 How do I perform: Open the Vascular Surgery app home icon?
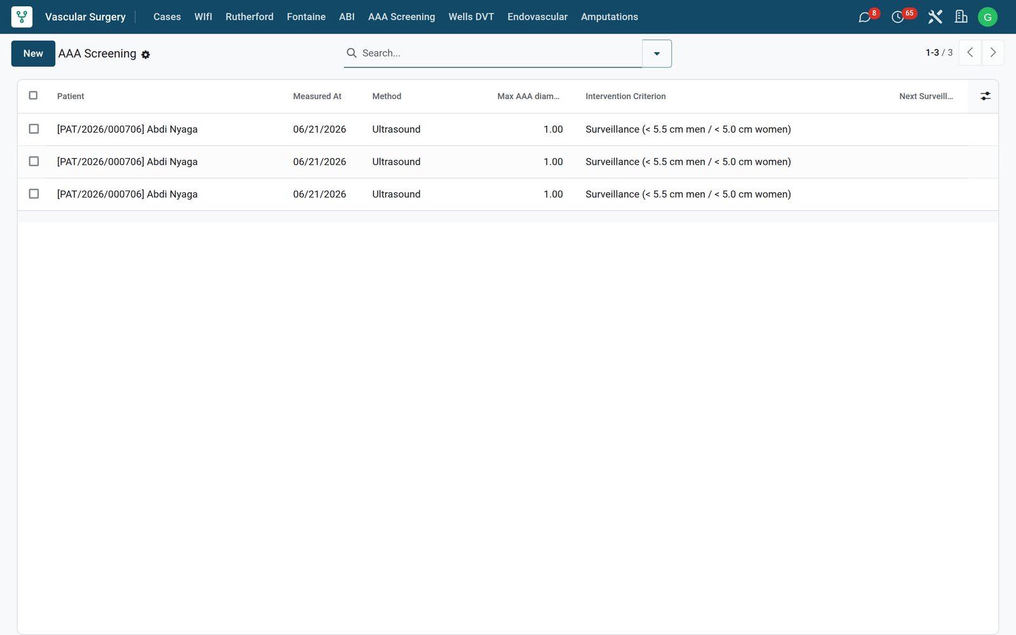point(22,17)
